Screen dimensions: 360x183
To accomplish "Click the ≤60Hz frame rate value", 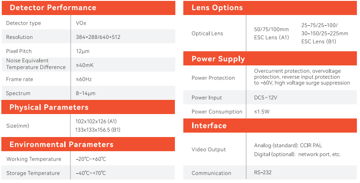I will click(x=84, y=80).
